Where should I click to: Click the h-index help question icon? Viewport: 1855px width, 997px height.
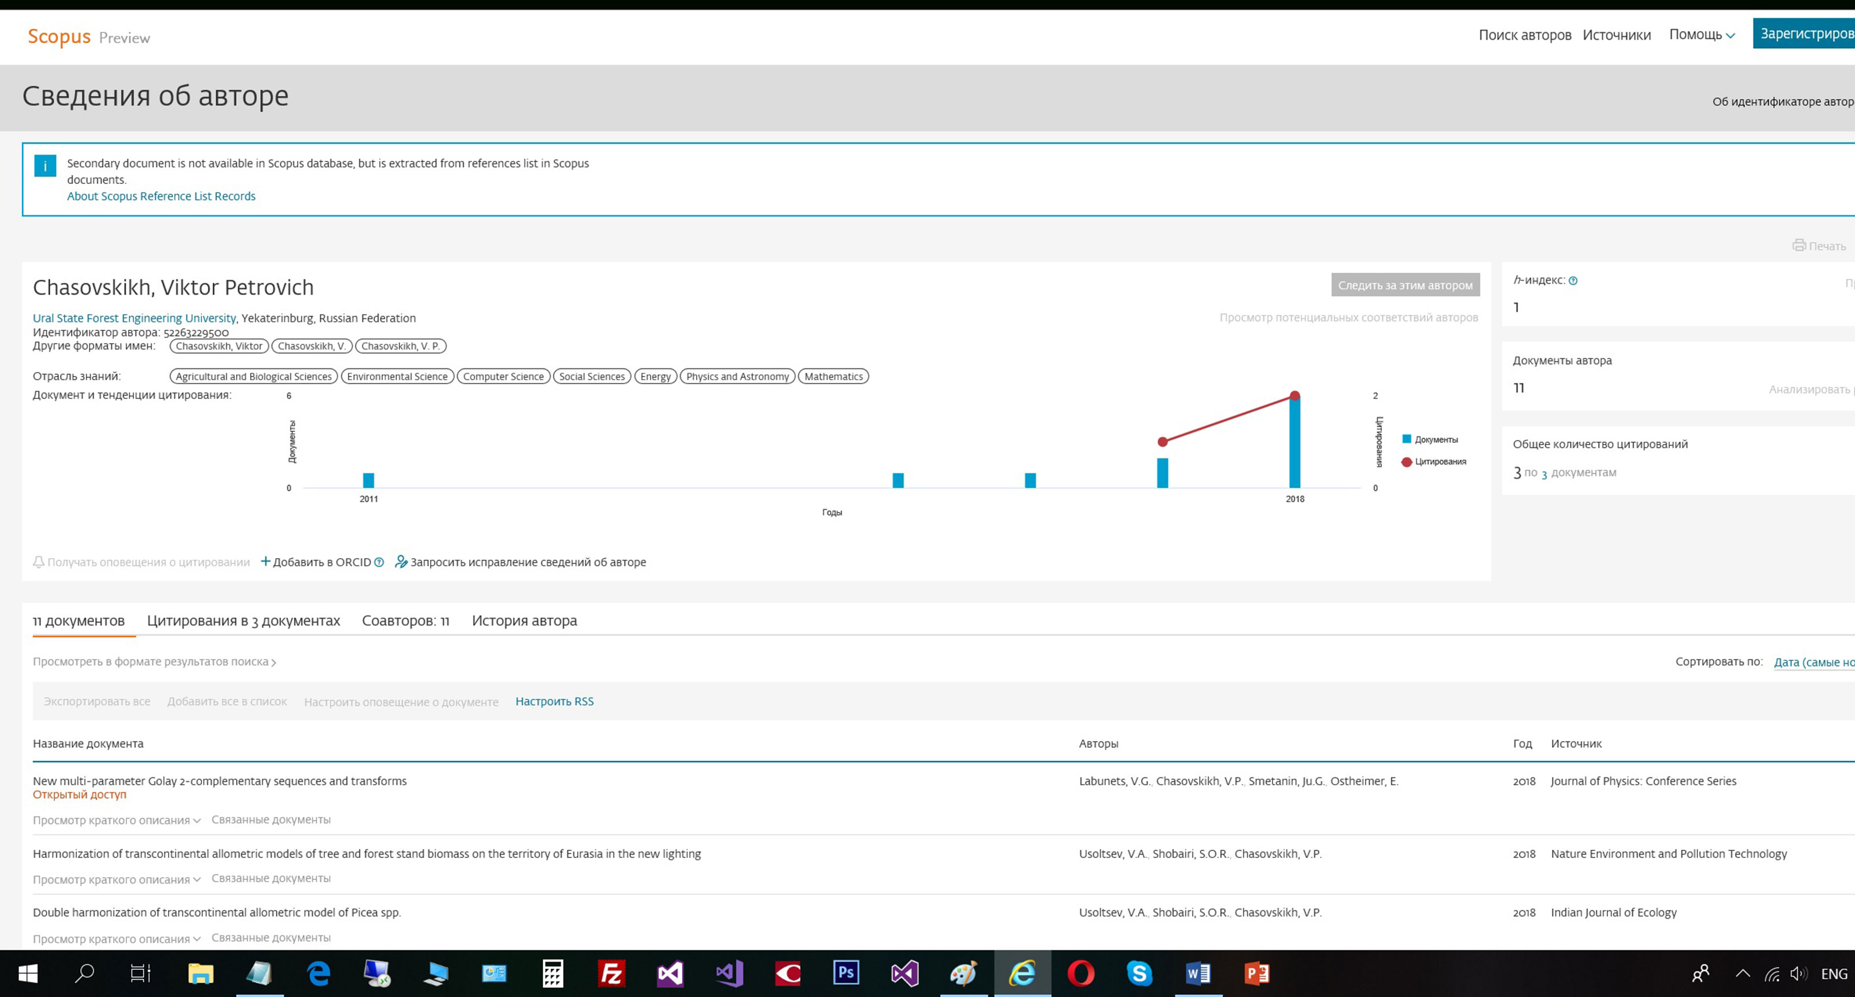pyautogui.click(x=1573, y=281)
